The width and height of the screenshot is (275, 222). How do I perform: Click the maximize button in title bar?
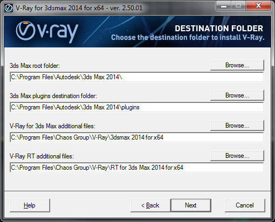click(x=238, y=6)
